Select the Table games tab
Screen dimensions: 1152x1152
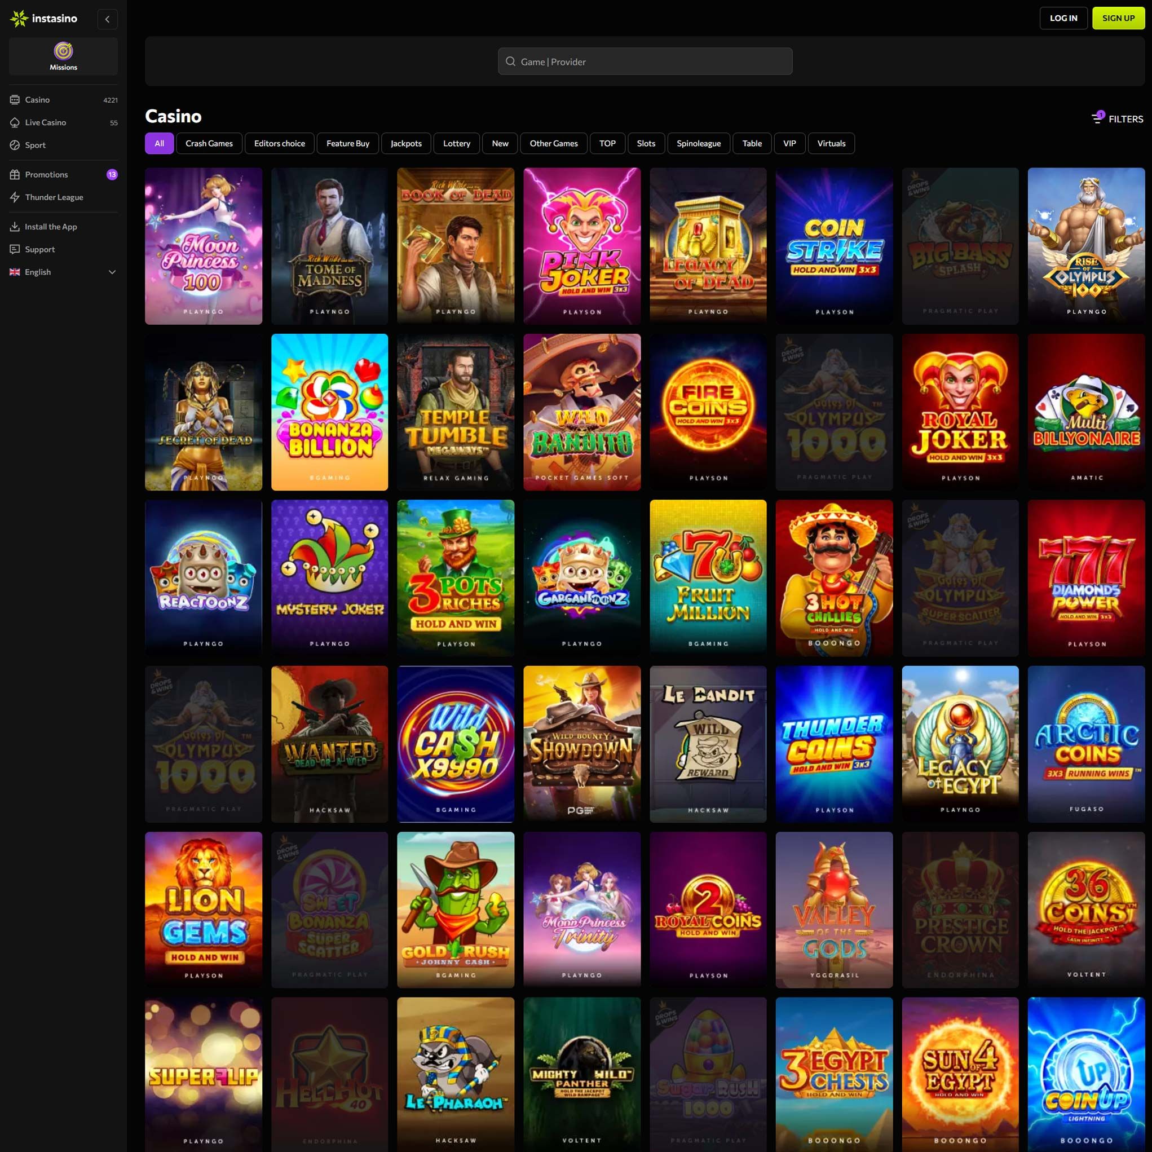pos(752,143)
